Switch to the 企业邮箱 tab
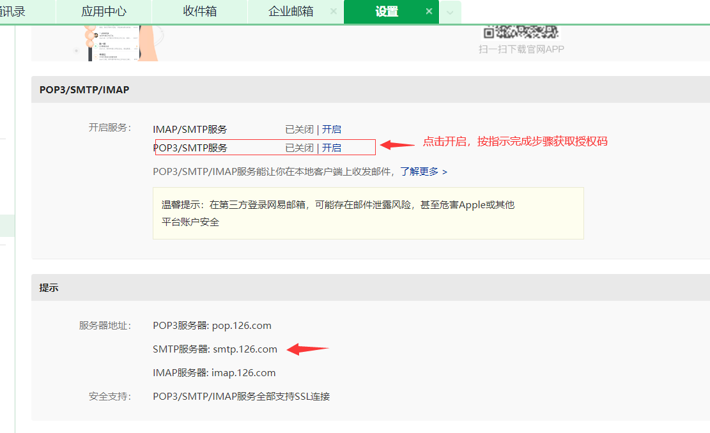The image size is (710, 433). [291, 11]
